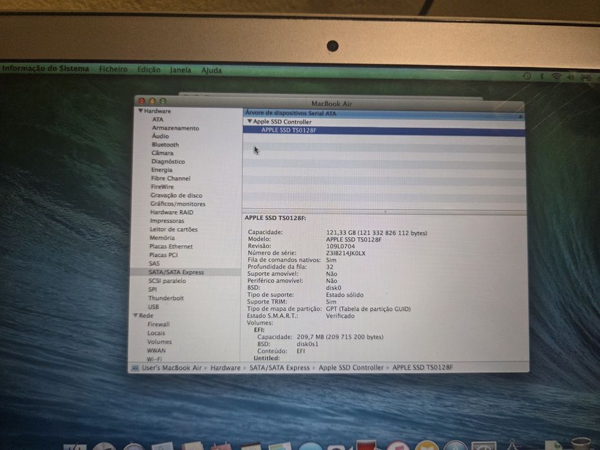Click the revision value 109L0704
600x450 pixels.
(340, 246)
